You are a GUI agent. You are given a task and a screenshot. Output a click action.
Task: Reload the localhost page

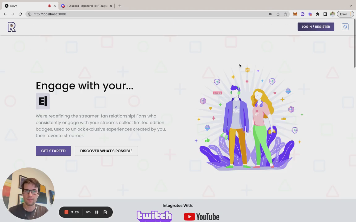(20, 14)
